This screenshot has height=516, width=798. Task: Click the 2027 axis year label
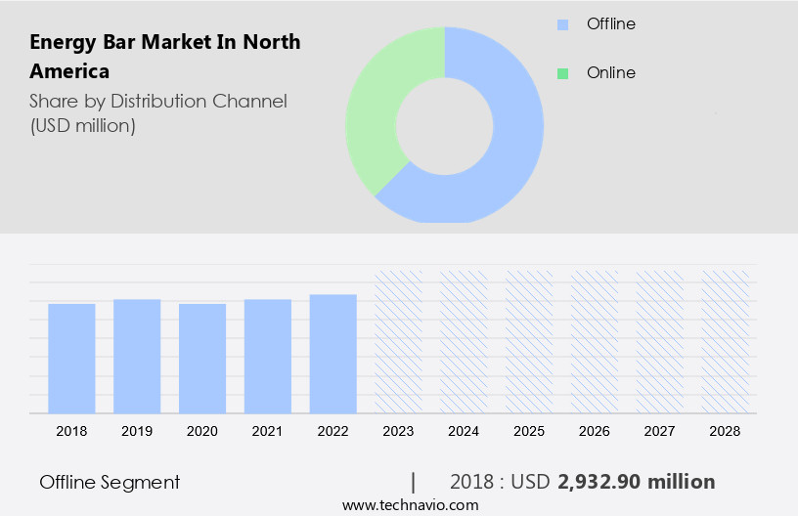(660, 431)
